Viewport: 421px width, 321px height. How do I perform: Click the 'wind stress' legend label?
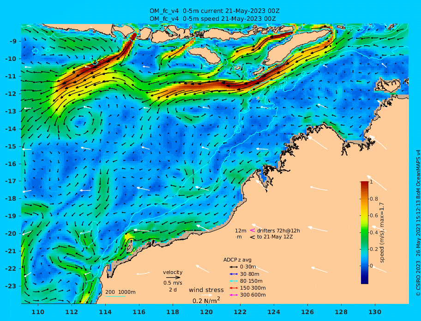(x=206, y=290)
